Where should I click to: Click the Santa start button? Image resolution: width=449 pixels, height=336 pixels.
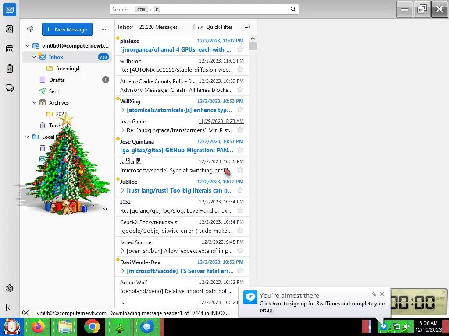11,326
